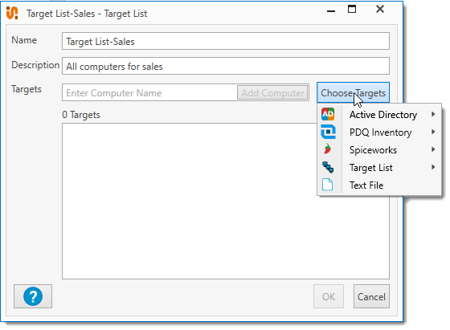The height and width of the screenshot is (330, 450).
Task: Click the Target List network icon
Action: 328,167
